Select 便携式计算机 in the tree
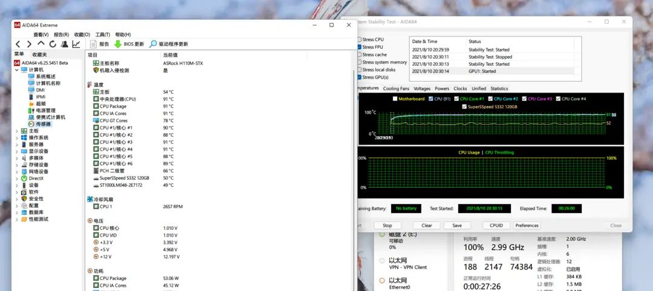653x291 pixels. pos(47,117)
